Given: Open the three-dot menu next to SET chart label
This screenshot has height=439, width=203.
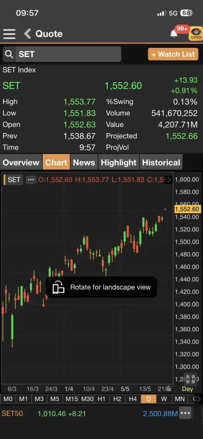Looking at the screenshot, I should [x=31, y=180].
